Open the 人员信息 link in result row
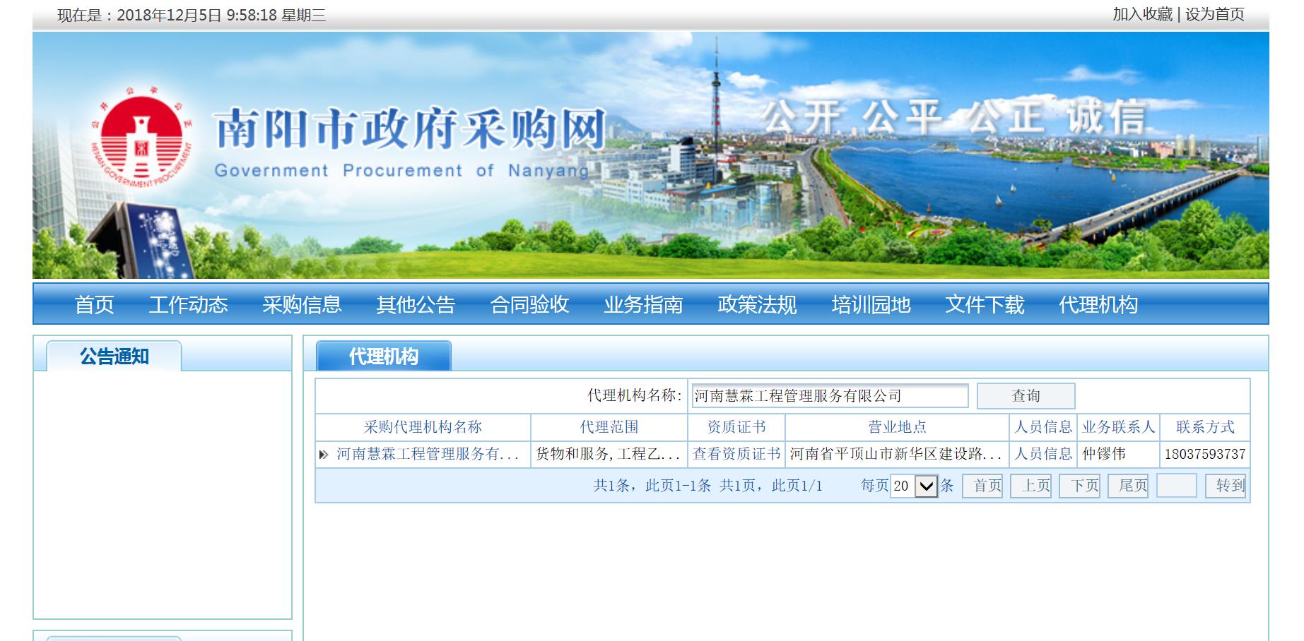Viewport: 1304px width, 641px height. (x=1043, y=454)
